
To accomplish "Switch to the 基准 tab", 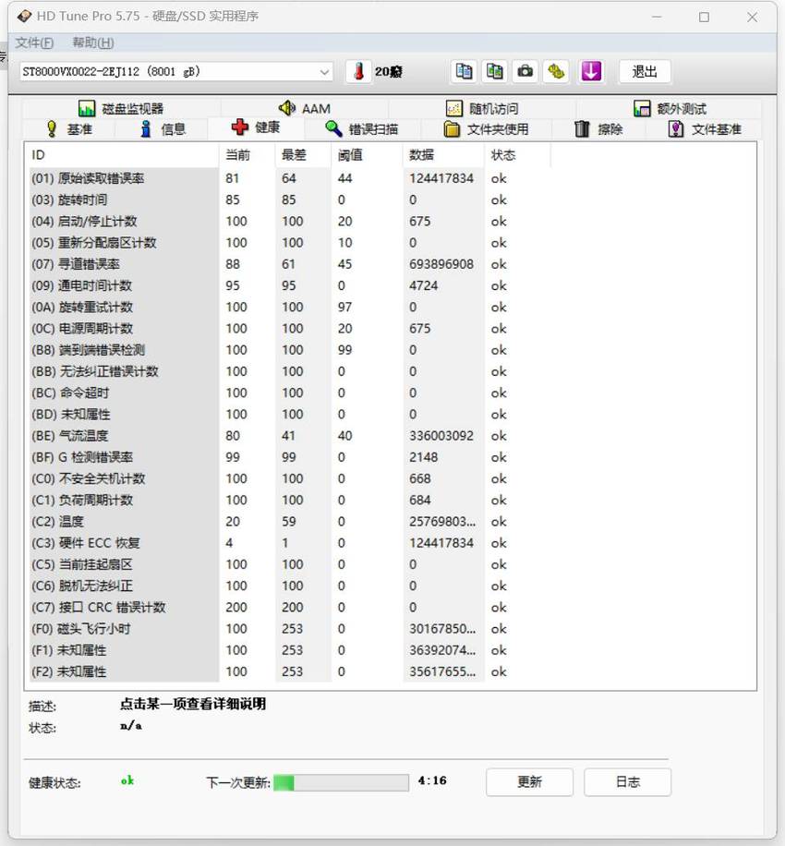I will (x=69, y=129).
